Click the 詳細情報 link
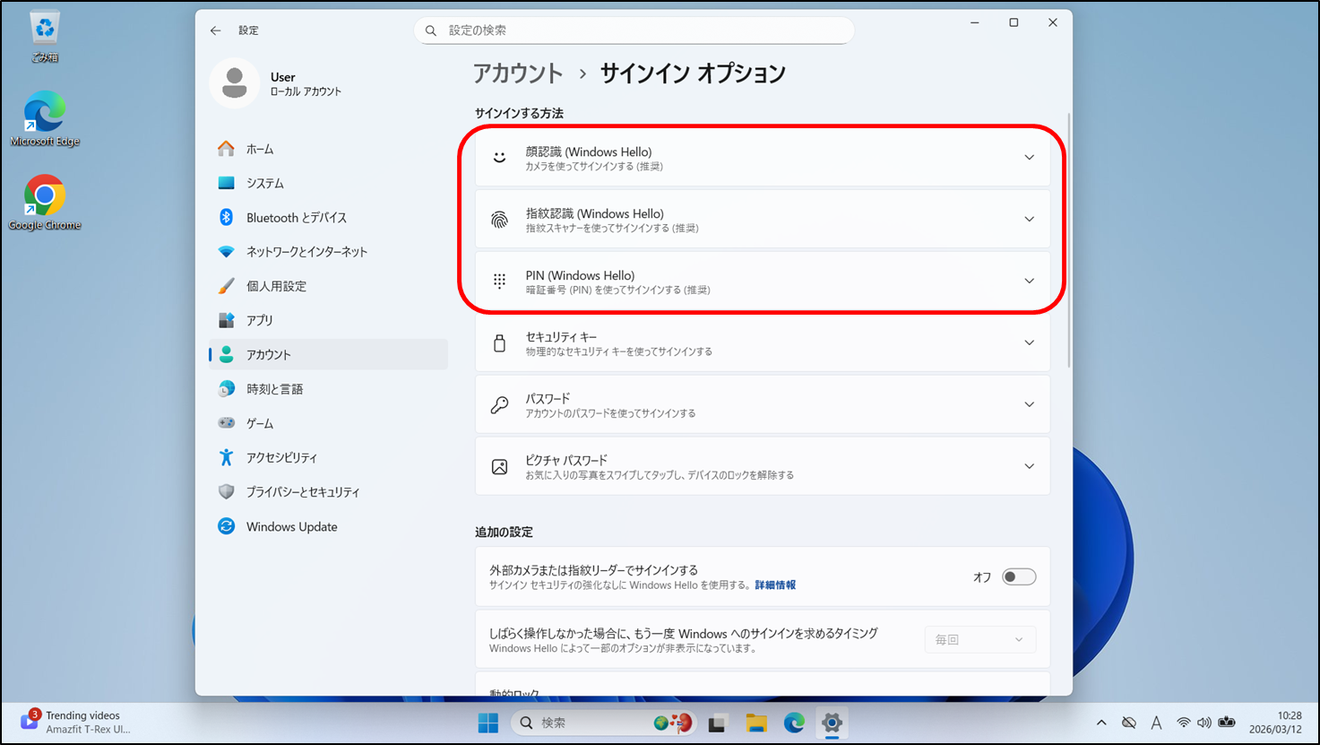This screenshot has height=745, width=1320. pos(775,585)
